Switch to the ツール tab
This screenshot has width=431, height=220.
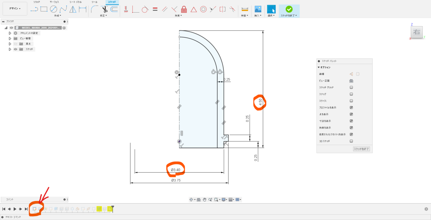(94, 2)
